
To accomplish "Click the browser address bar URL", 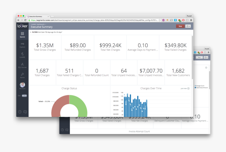I will pyautogui.click(x=92, y=20).
